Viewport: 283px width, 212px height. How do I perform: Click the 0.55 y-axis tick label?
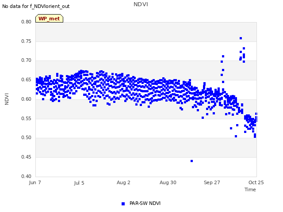pyautogui.click(x=27, y=118)
